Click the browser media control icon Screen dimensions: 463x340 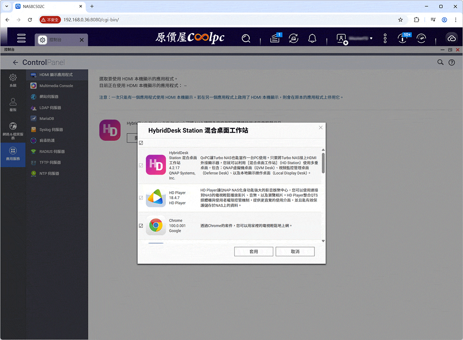click(433, 20)
